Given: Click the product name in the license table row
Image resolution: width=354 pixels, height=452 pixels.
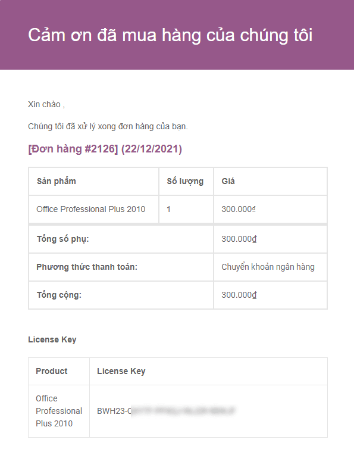Looking at the screenshot, I should point(59,411).
